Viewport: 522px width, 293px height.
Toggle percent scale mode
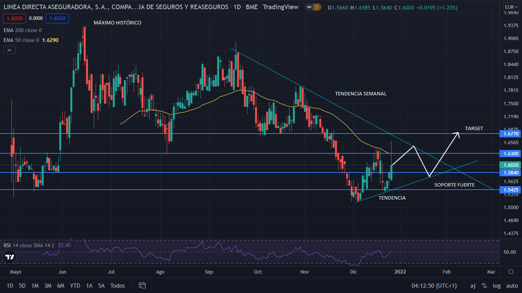pos(484,285)
